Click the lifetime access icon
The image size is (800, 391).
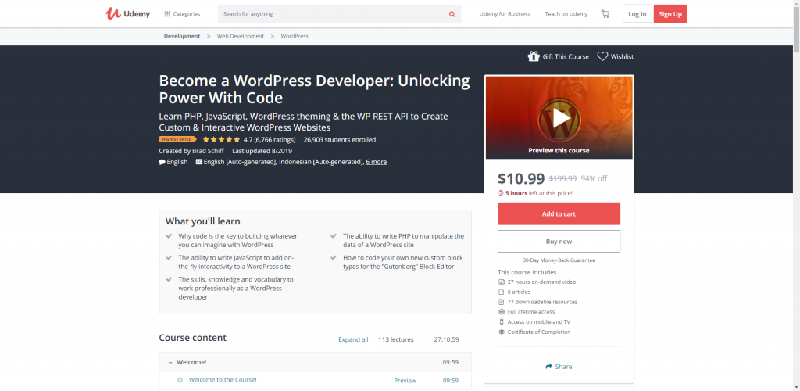pos(501,312)
